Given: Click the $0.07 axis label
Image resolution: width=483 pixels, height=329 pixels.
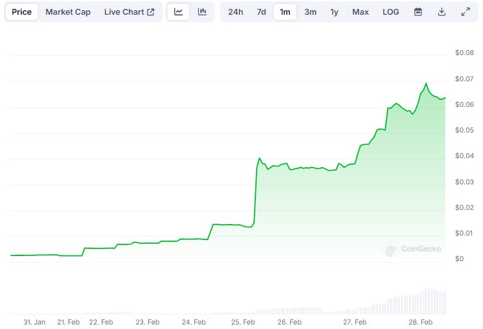Looking at the screenshot, I should pyautogui.click(x=464, y=79).
